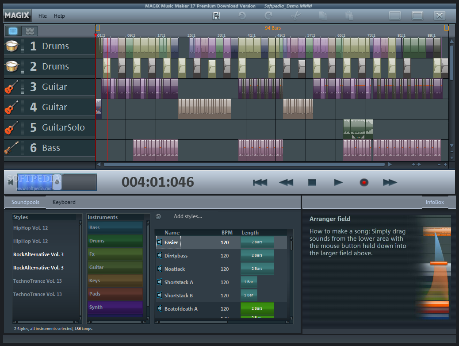Jump to song start

pyautogui.click(x=260, y=183)
